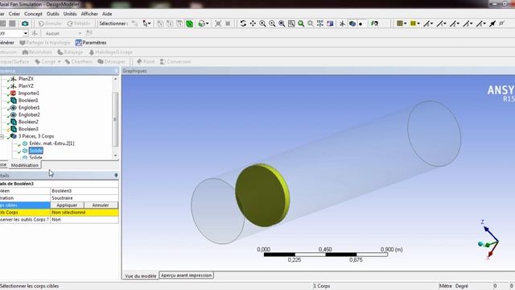Screen dimensions: 515x290
Task: Click the Look At face icon
Action: coord(330,23)
